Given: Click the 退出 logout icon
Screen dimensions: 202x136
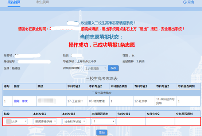Looking at the screenshot, I should 185,2.
